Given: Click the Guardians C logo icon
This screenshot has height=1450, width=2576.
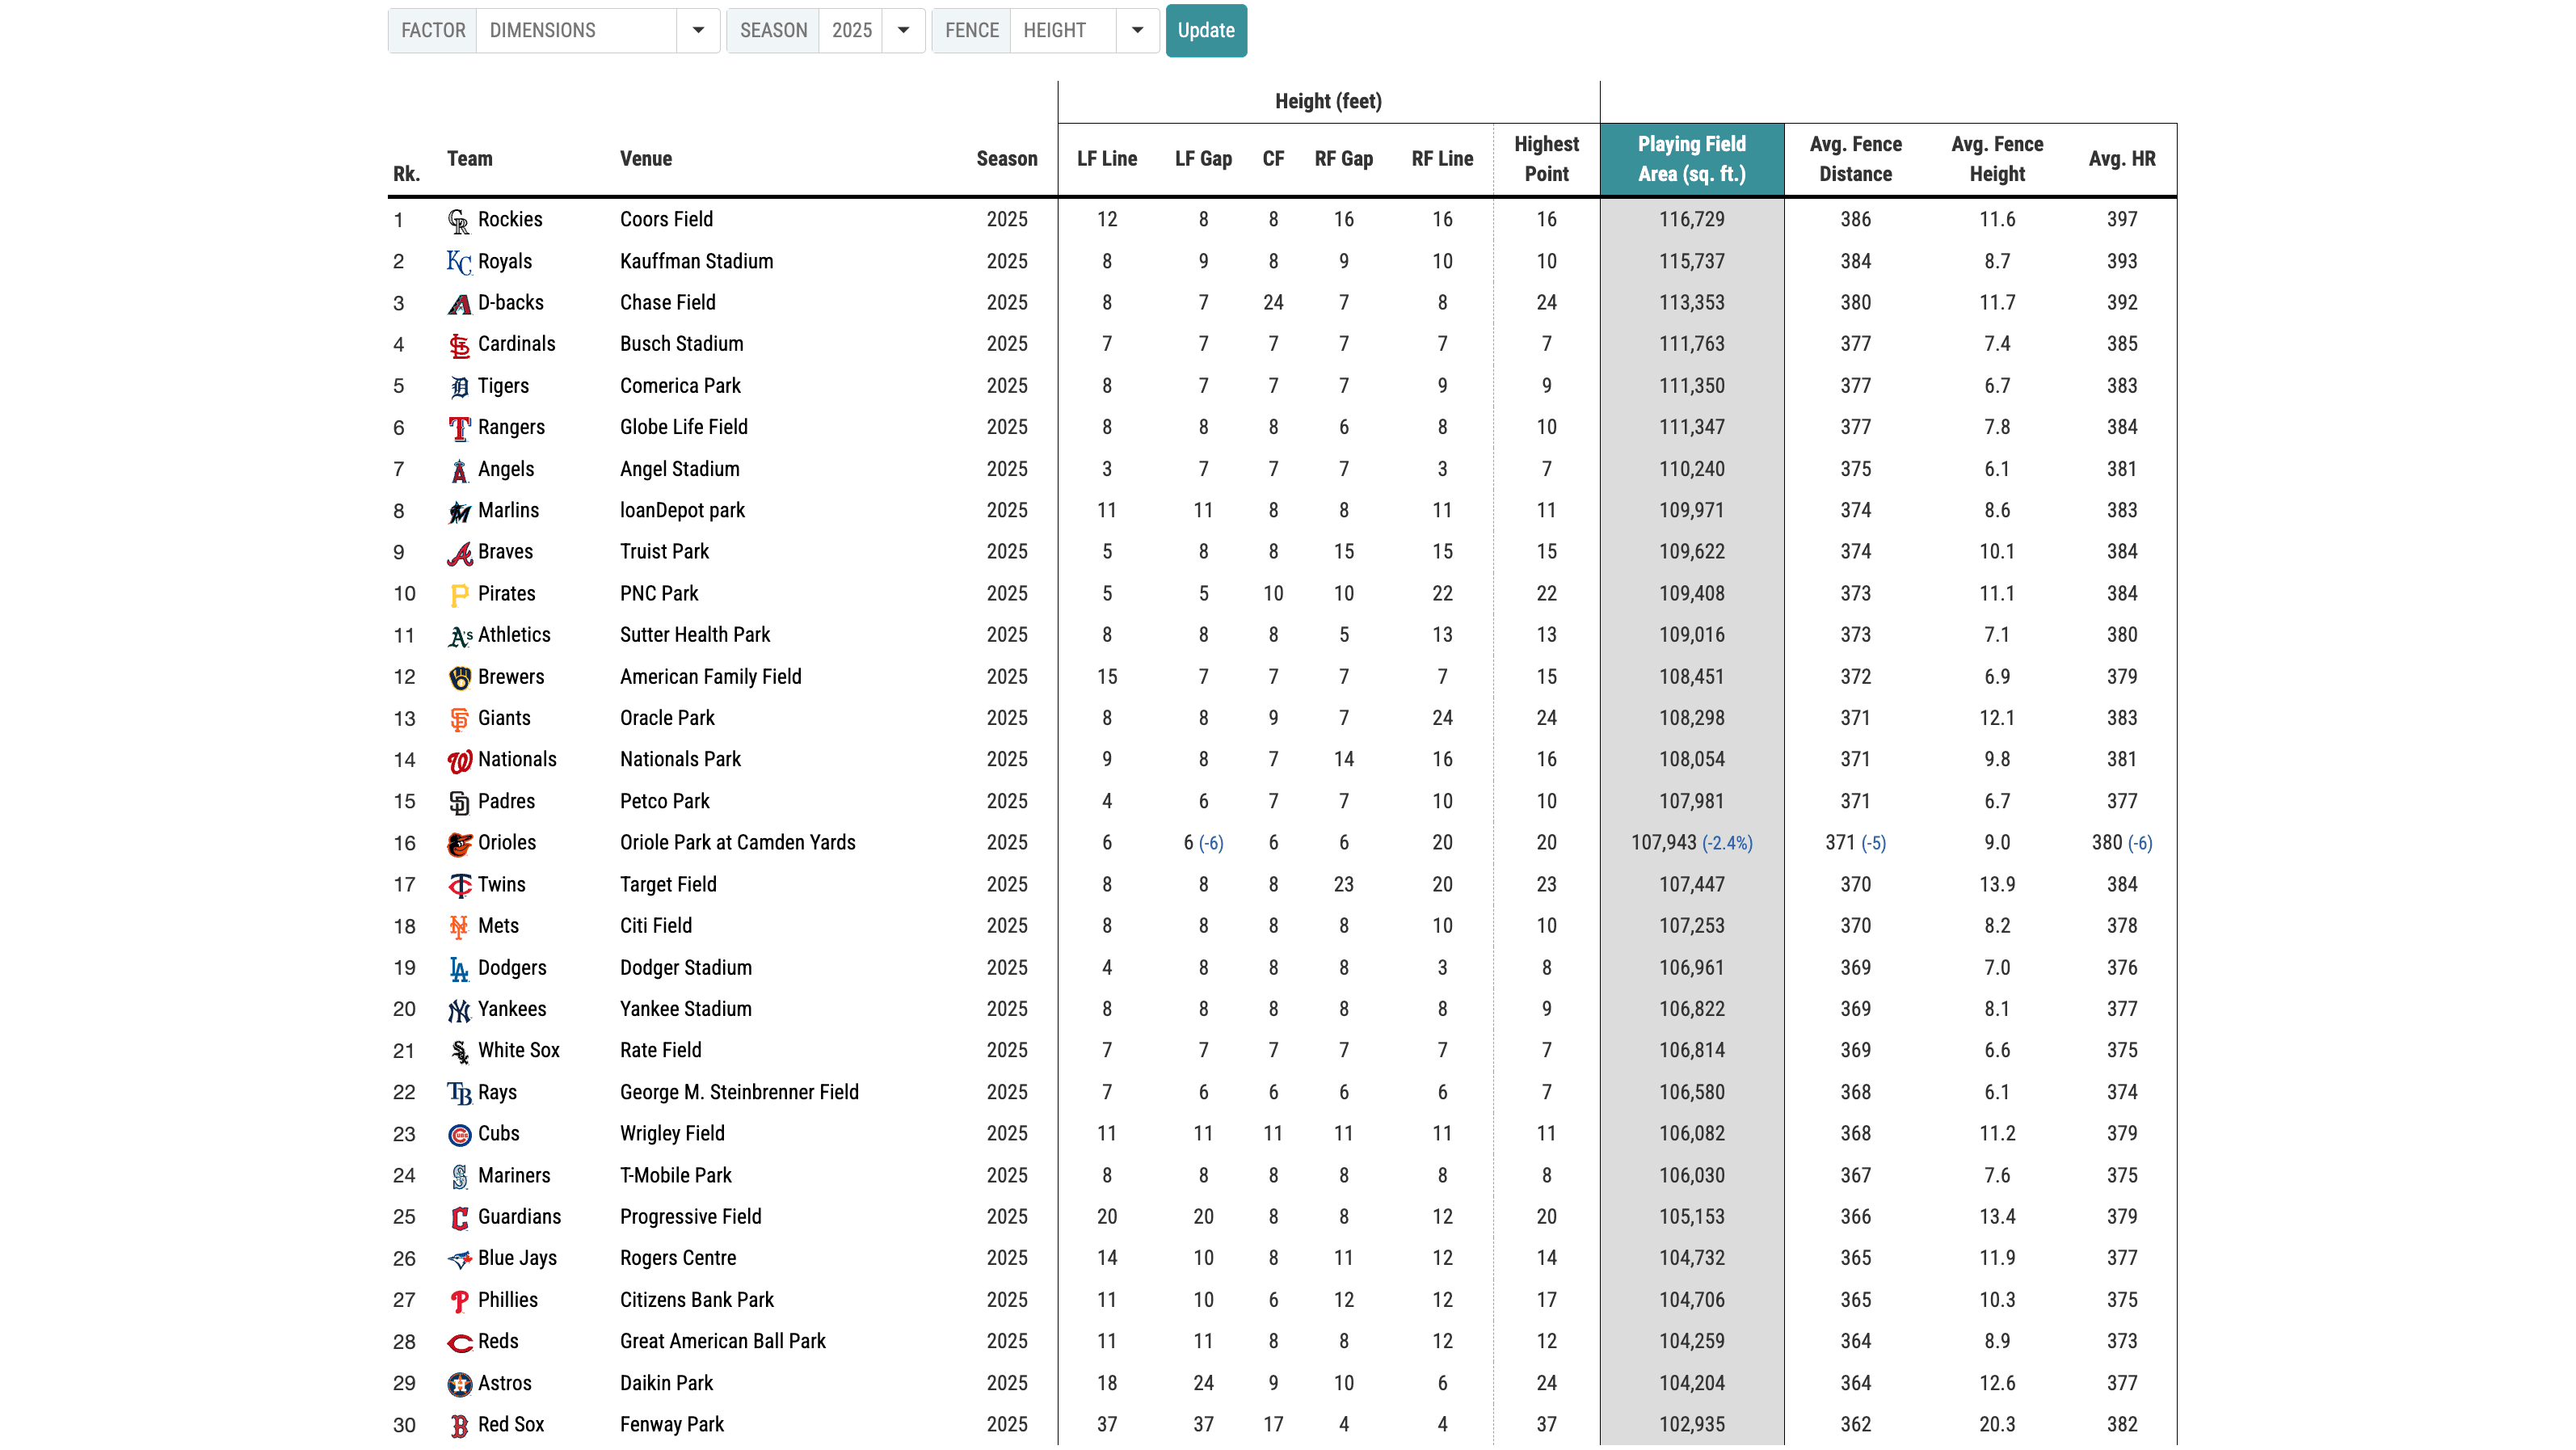Looking at the screenshot, I should click(459, 1218).
